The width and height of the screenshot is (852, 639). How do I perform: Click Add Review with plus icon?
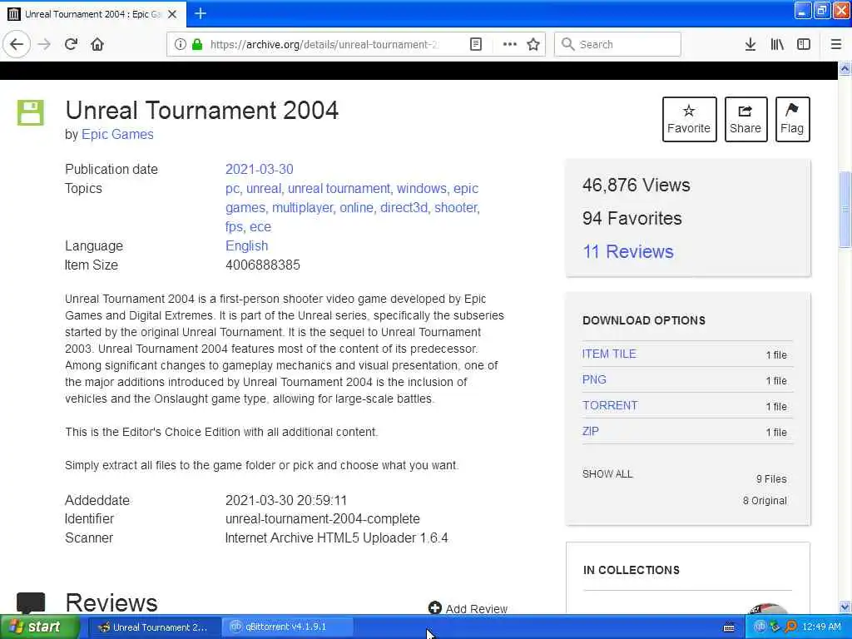click(x=468, y=608)
